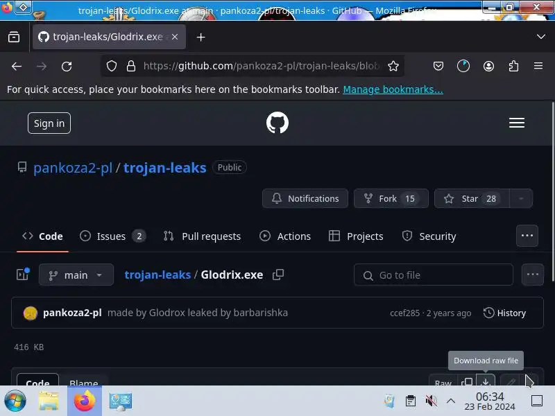
Task: Open File Explorer from taskbar
Action: [x=49, y=401]
